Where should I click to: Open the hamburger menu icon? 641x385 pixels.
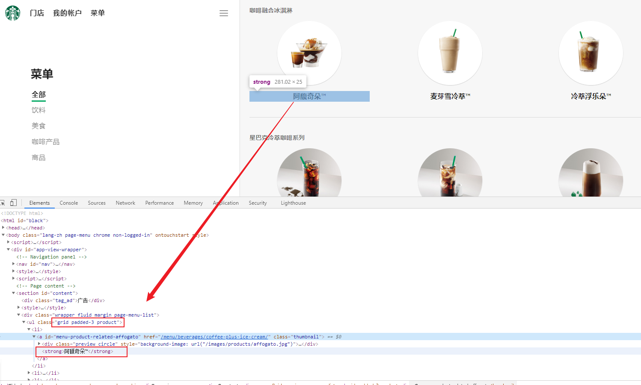click(224, 13)
